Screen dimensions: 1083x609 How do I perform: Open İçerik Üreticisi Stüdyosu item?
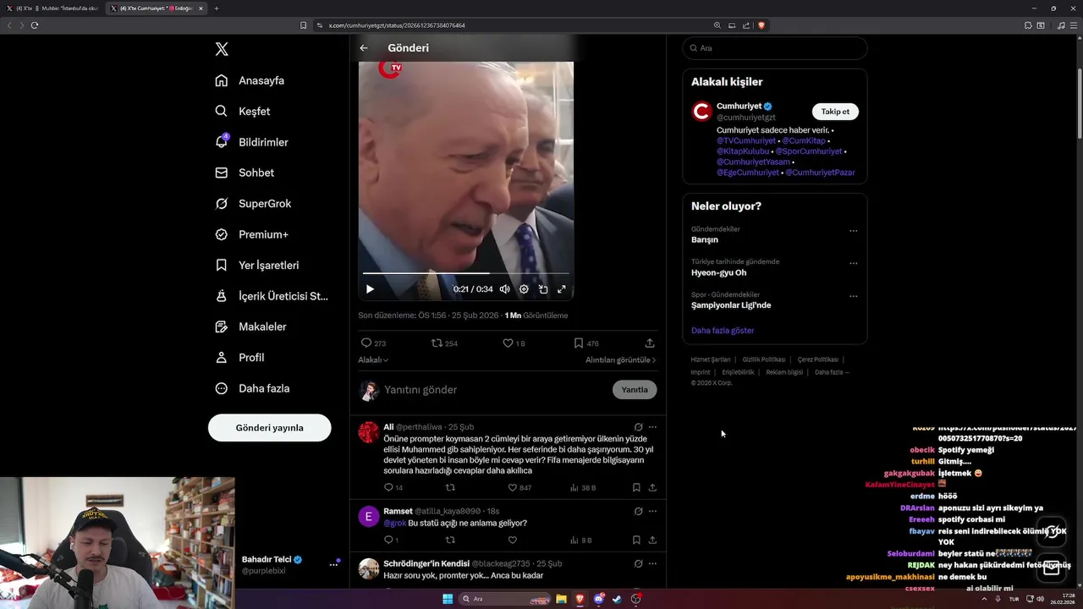(x=271, y=296)
